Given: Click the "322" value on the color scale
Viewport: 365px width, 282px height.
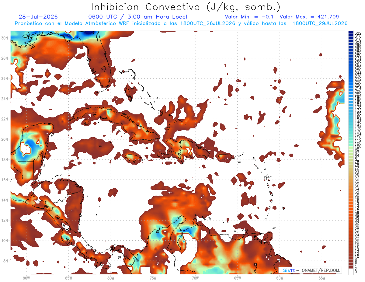Looking at the screenshot, I should [358, 33].
